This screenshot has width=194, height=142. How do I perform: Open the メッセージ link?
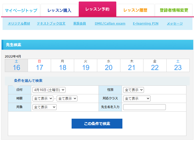click(x=175, y=24)
